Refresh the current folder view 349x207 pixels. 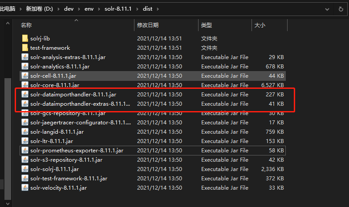tap(341, 9)
